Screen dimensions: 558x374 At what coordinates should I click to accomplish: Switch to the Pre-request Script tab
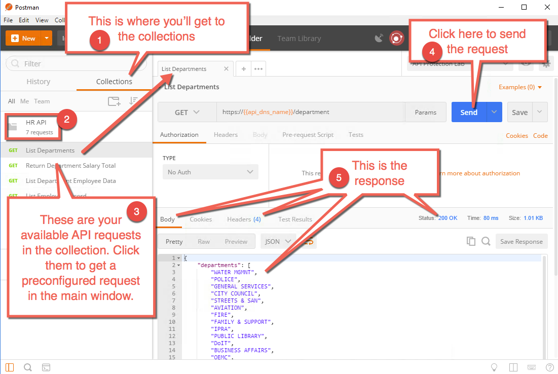(x=308, y=135)
